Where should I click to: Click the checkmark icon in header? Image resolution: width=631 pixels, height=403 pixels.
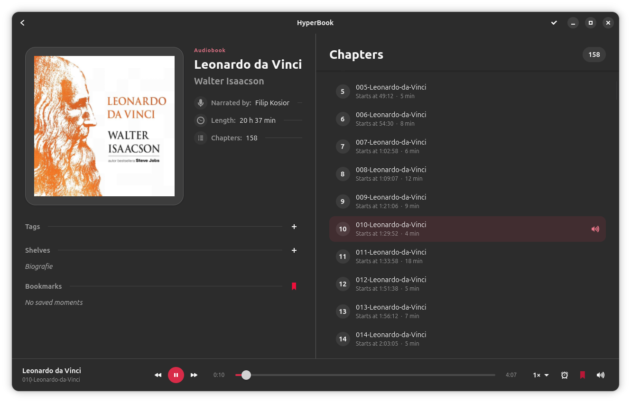(x=554, y=23)
